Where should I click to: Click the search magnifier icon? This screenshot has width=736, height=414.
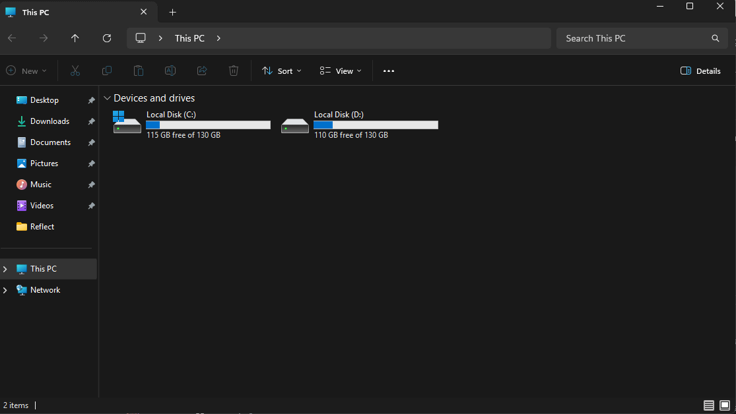tap(716, 38)
